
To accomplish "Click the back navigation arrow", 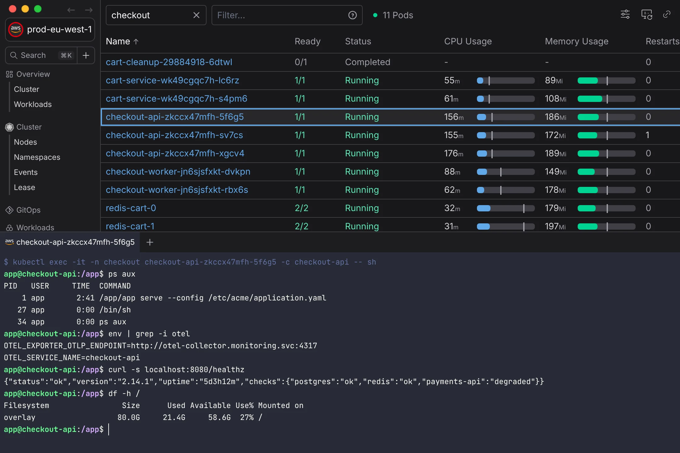I will tap(71, 10).
